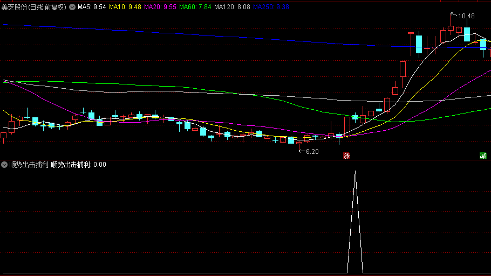491x276 pixels.
Task: Click the 6.20 low price label
Action: pos(312,151)
